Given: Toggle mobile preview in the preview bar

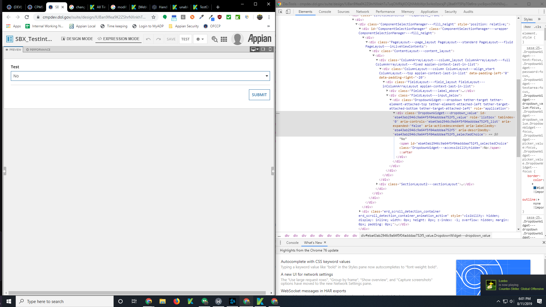Looking at the screenshot, I should pyautogui.click(x=270, y=49).
